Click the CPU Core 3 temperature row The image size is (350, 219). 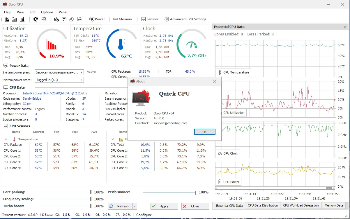coord(52,162)
